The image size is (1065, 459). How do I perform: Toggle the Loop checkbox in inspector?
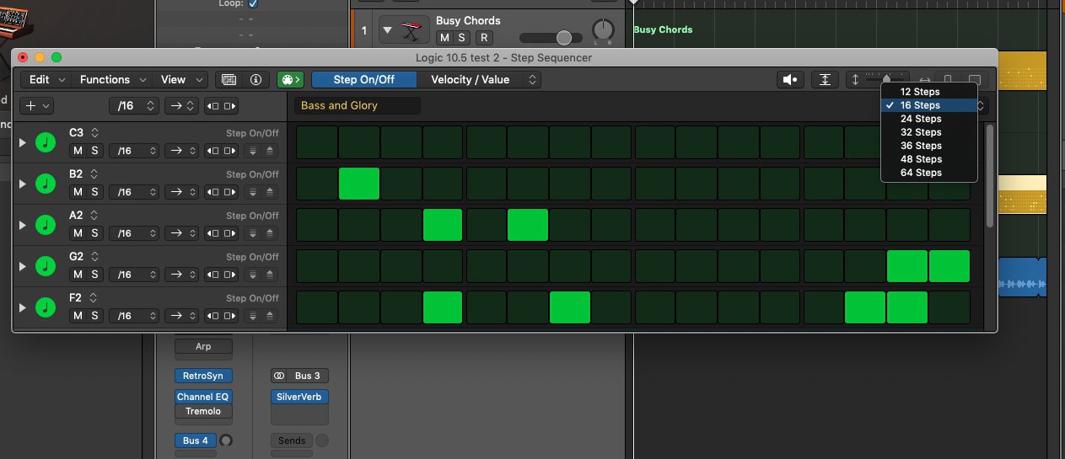click(253, 3)
